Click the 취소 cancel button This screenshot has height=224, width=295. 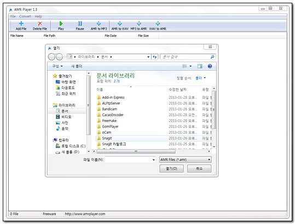199,169
